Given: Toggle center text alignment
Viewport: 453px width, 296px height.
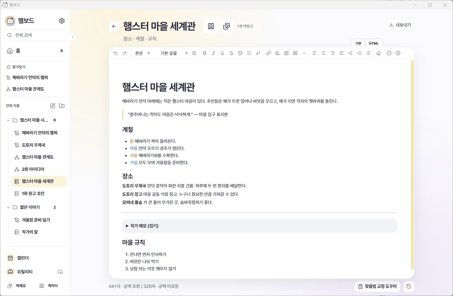Looking at the screenshot, I should click(324, 53).
